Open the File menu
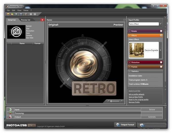172x133 pixels. point(8,10)
